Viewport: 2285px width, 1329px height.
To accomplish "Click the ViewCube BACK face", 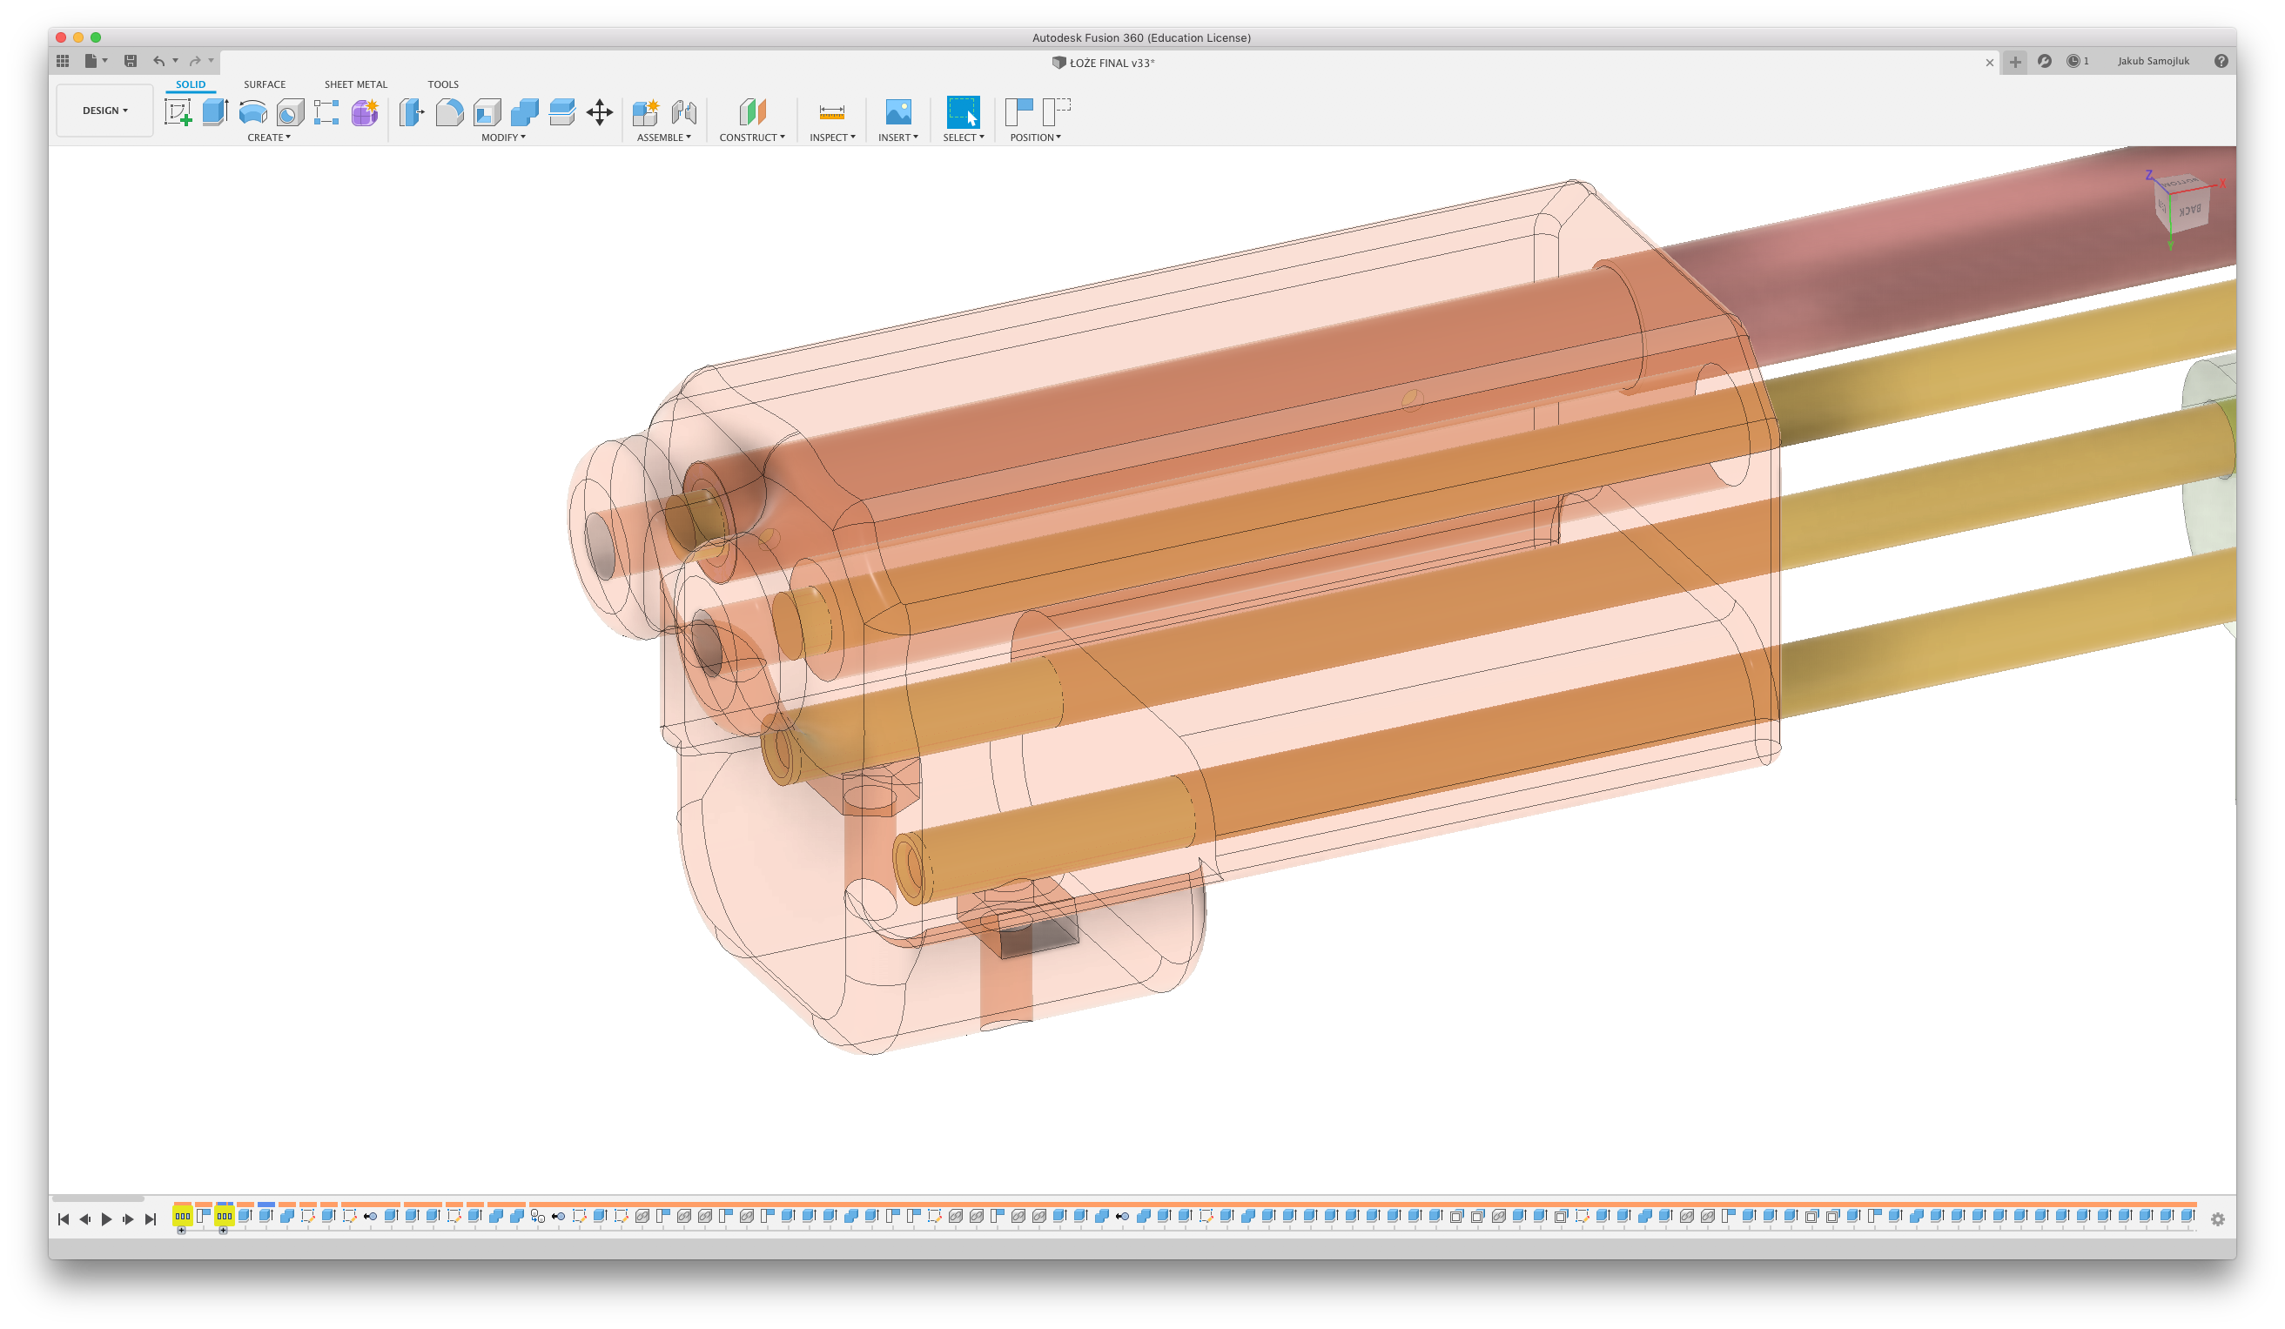I will click(x=2191, y=211).
